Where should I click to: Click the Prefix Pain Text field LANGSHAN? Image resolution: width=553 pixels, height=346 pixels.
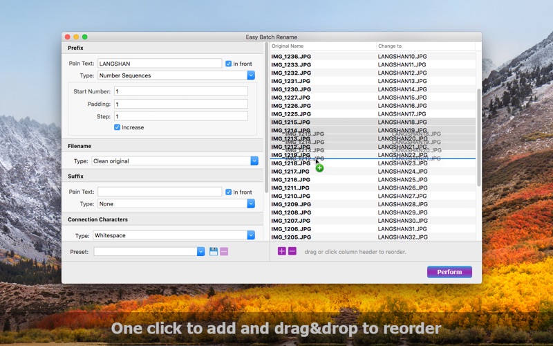click(x=160, y=64)
